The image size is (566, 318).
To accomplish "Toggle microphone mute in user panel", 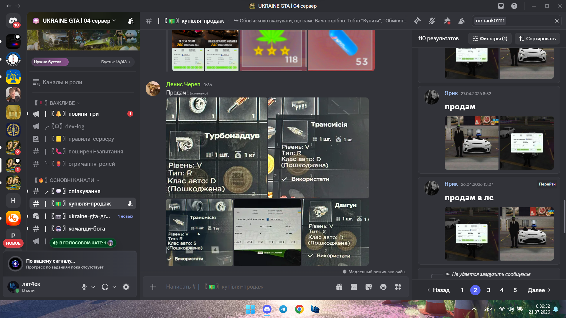I will click(84, 287).
